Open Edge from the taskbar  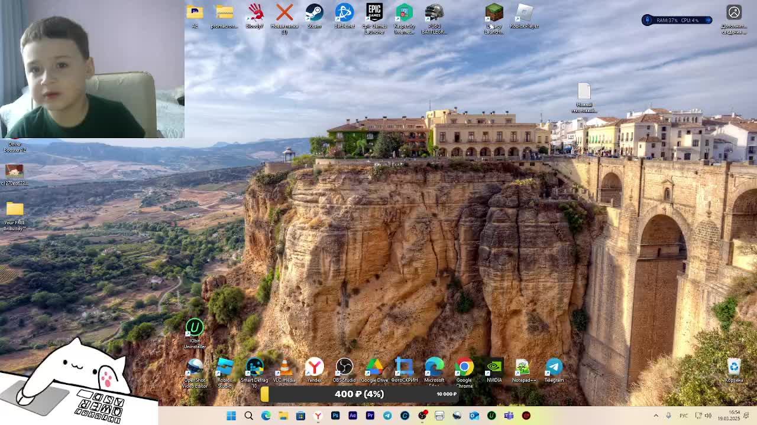(266, 416)
